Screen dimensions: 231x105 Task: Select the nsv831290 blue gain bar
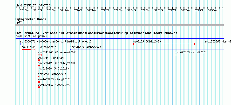click(x=147, y=49)
